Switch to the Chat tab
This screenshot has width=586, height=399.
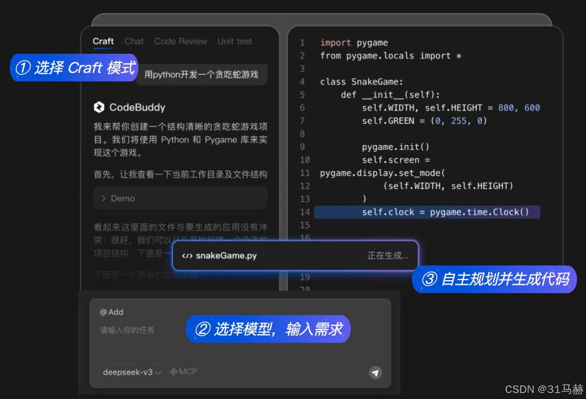134,41
